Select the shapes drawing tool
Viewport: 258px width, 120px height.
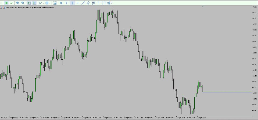pos(104,3)
